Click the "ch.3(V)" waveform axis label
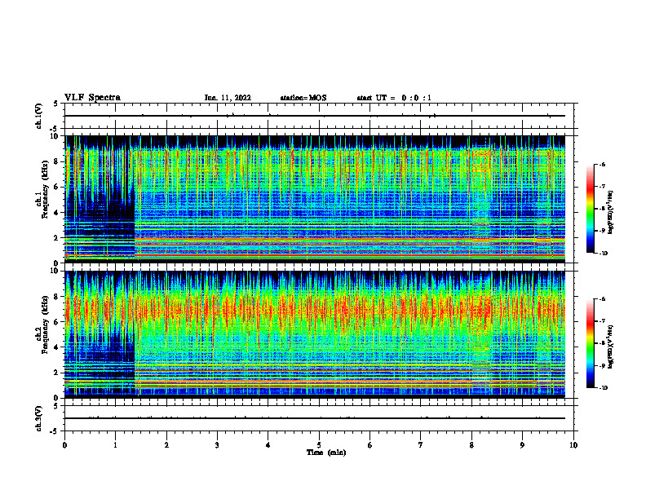Screen dimensions: 646x499 pos(39,419)
